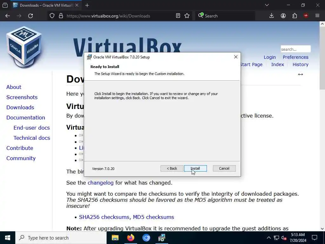Switch to VirtualBox installer in taskbar
Screen dimensions: 325x244
click(162, 238)
